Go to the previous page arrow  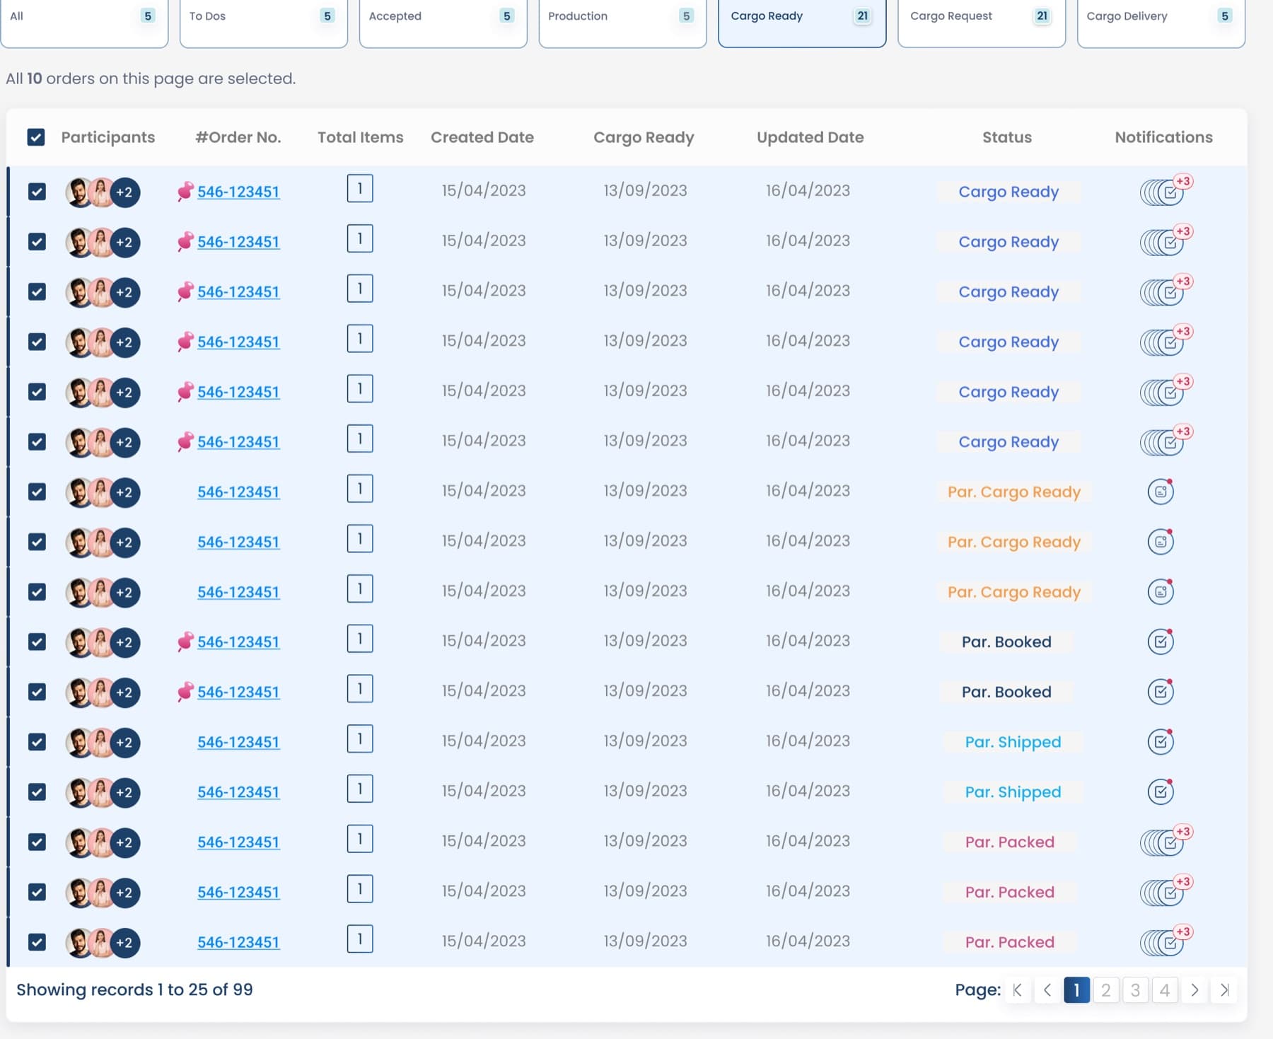pos(1047,989)
